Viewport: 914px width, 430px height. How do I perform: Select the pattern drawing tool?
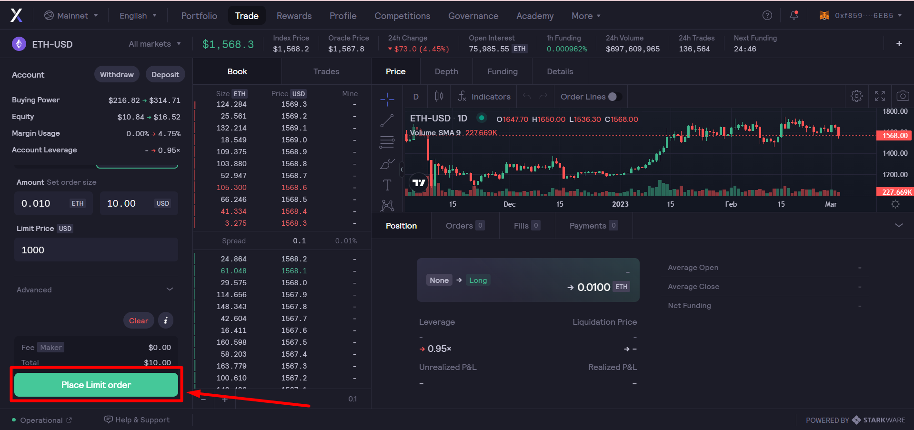(x=387, y=205)
